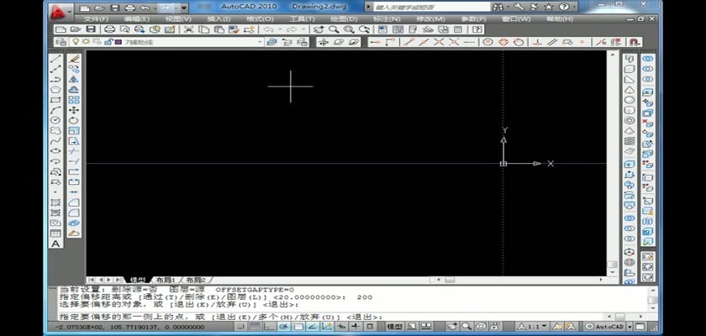Toggle Dynamic UCS in status bar
Viewport: 706px width, 336px height.
(327, 327)
